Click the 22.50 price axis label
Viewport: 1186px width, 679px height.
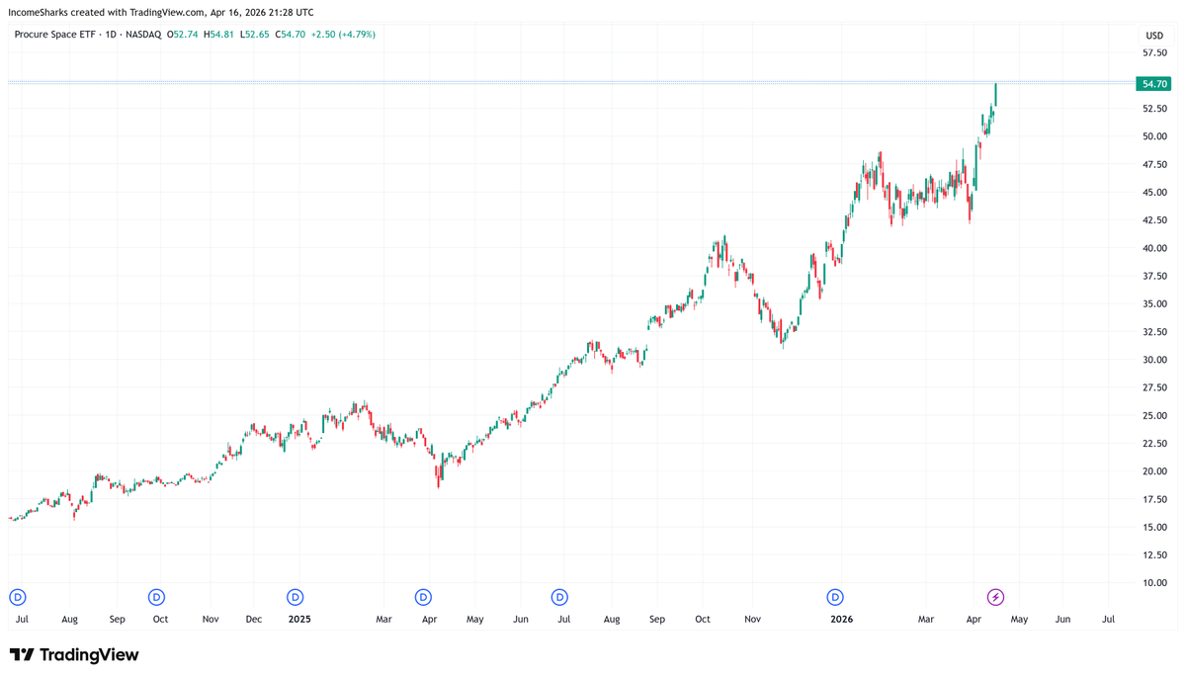[x=1155, y=444]
